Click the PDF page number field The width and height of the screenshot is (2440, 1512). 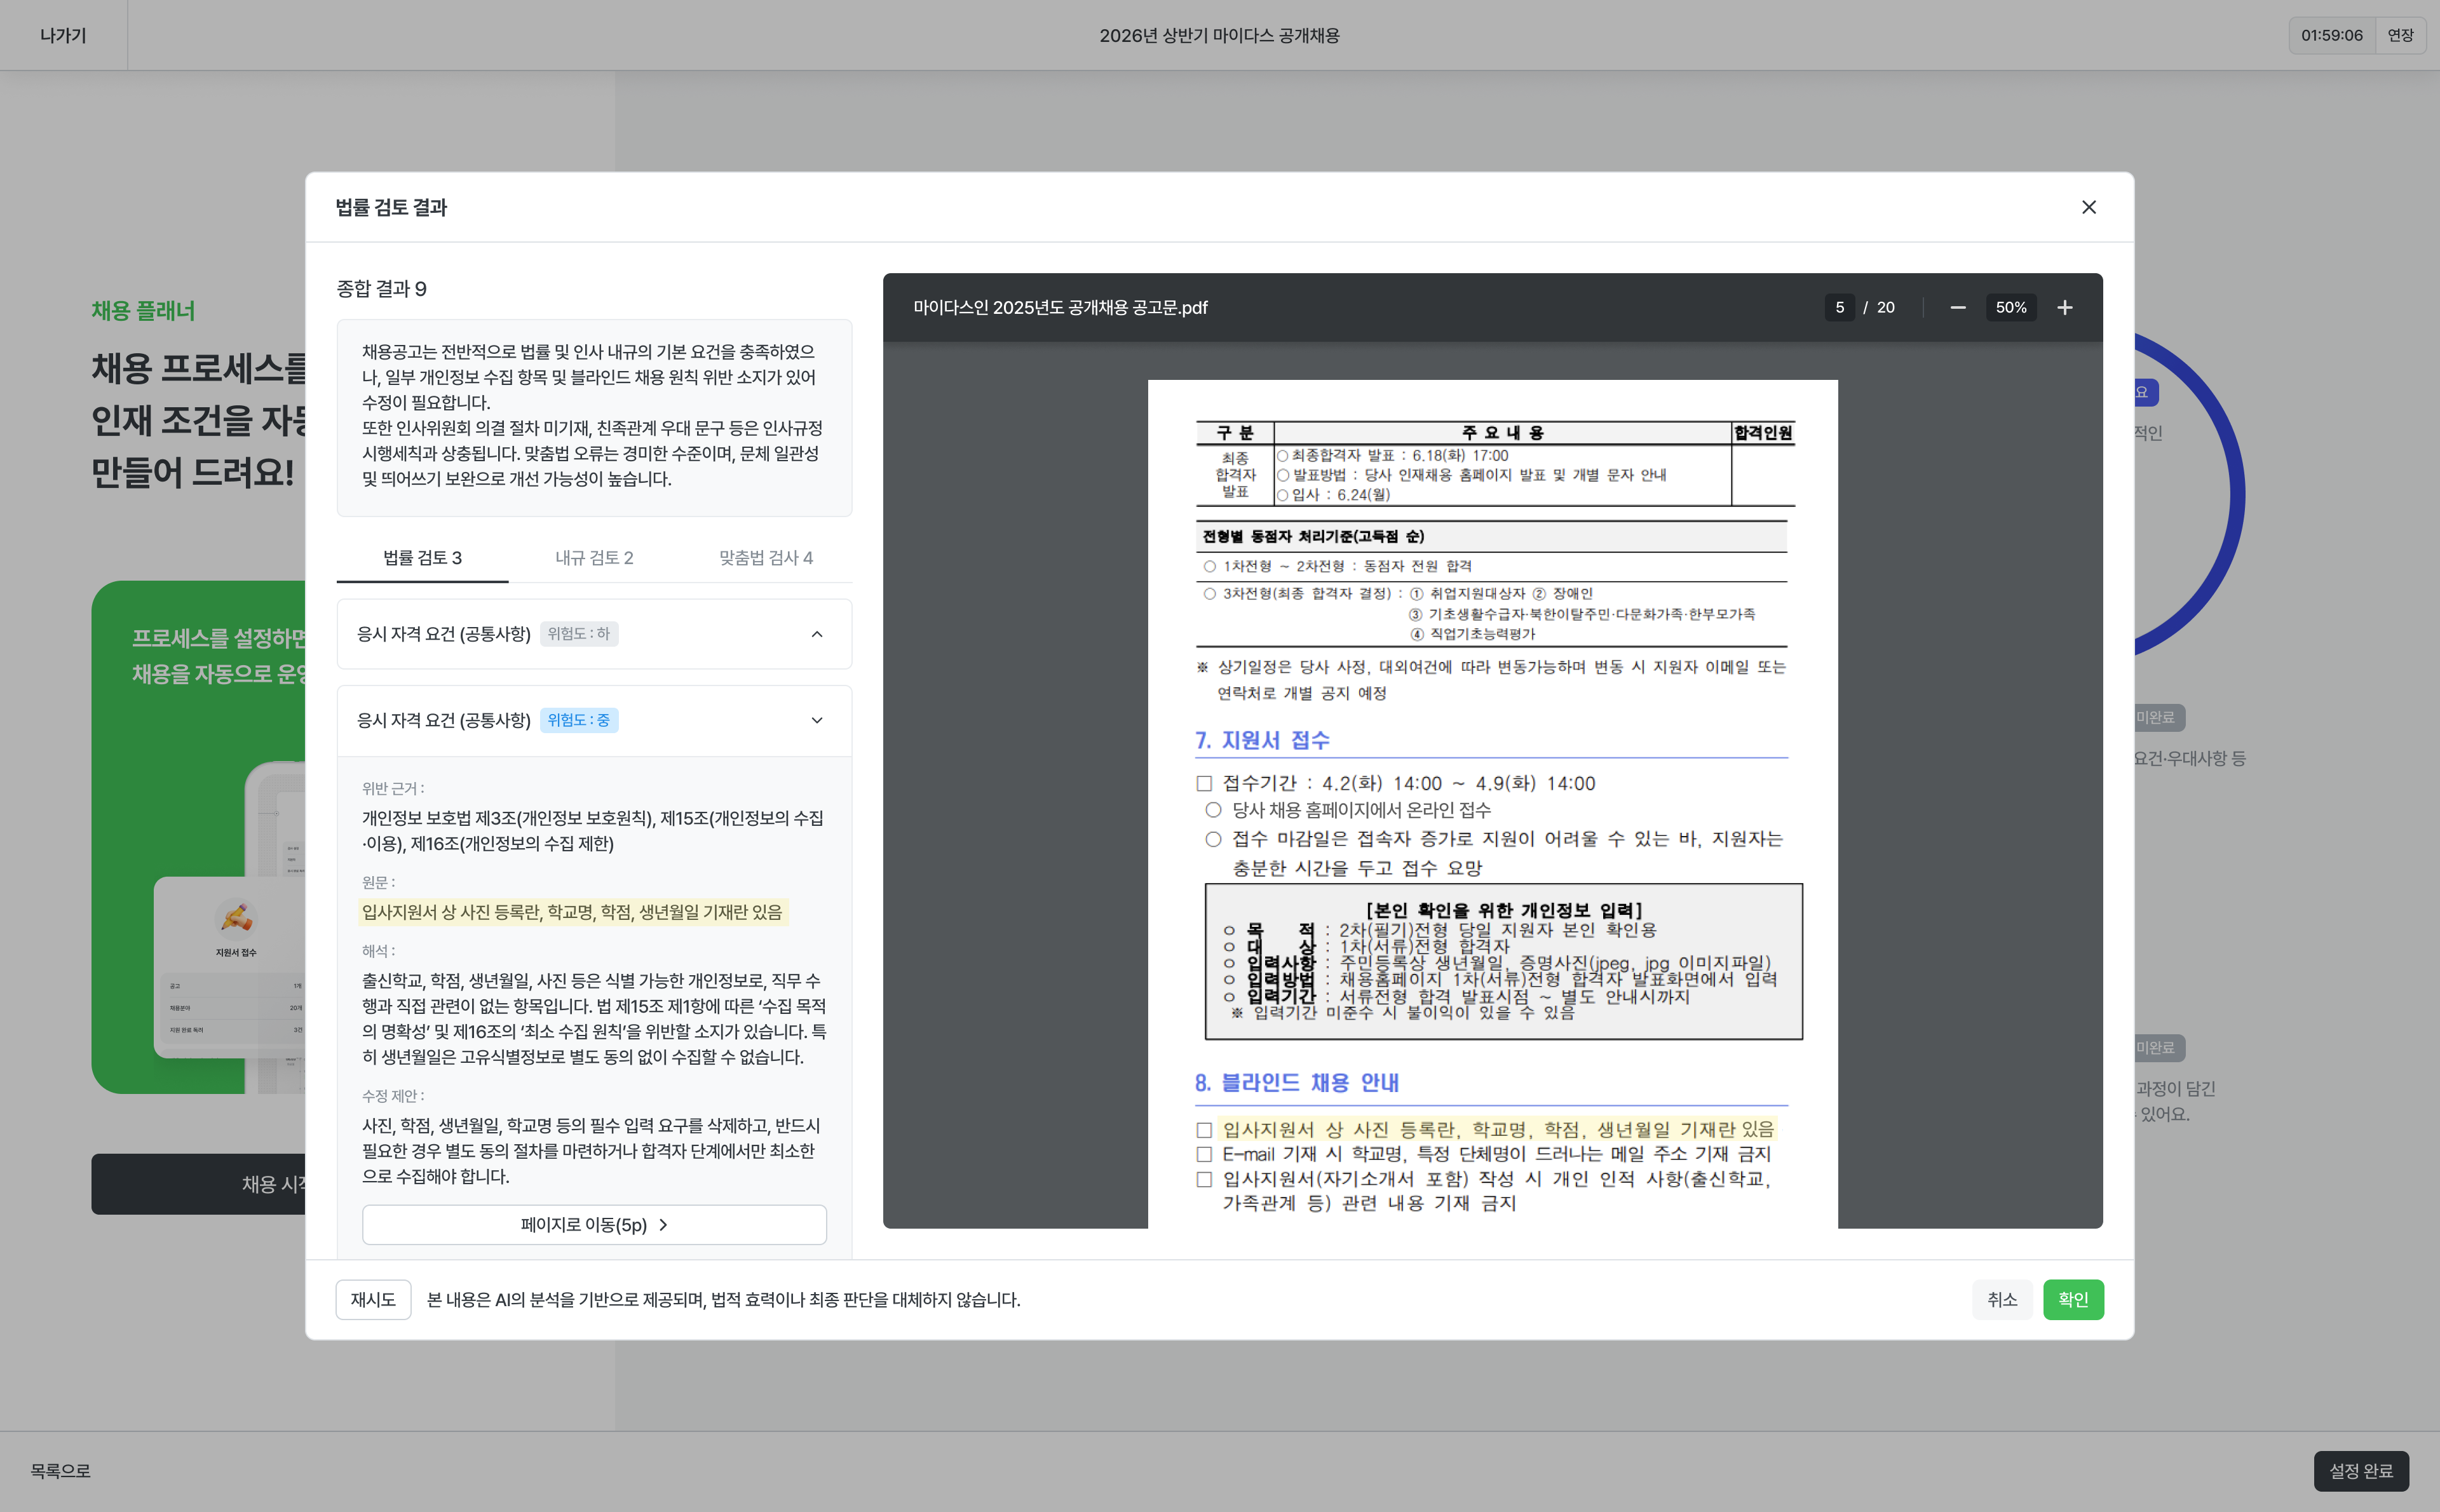click(1839, 308)
